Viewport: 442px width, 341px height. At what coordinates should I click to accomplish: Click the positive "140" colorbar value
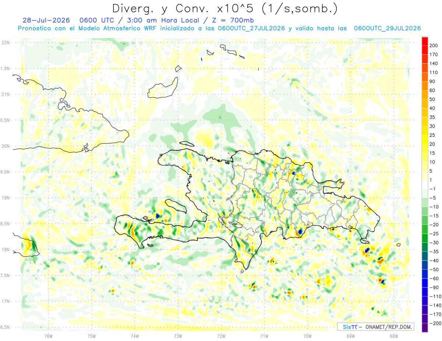point(434,63)
